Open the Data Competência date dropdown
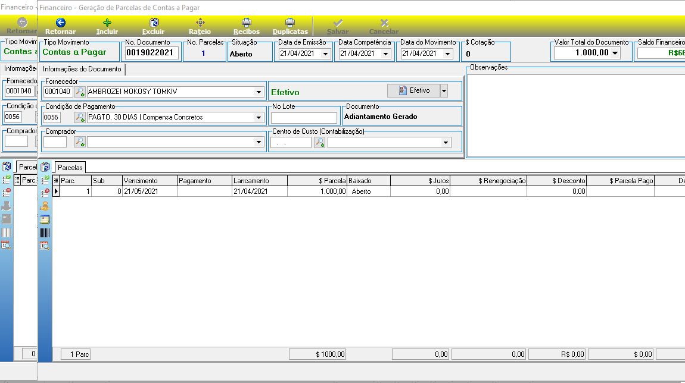 (386, 54)
